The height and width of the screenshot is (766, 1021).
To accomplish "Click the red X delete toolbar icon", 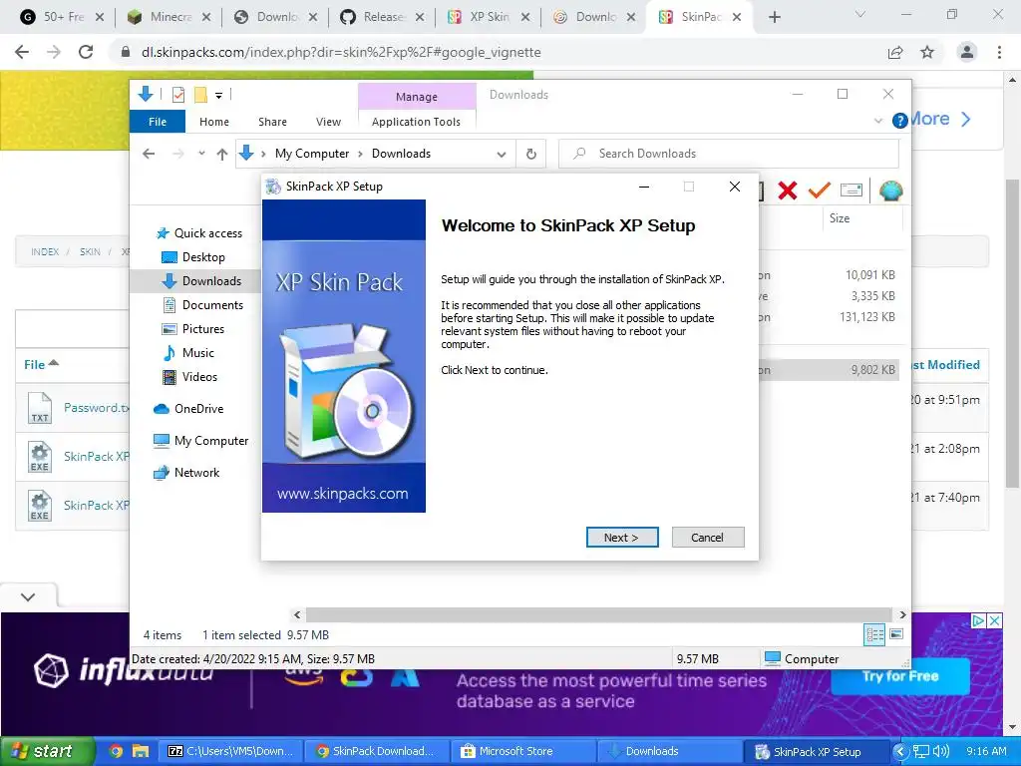I will (x=788, y=191).
